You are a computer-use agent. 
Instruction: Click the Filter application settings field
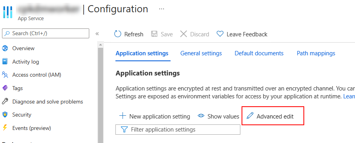pos(178,130)
